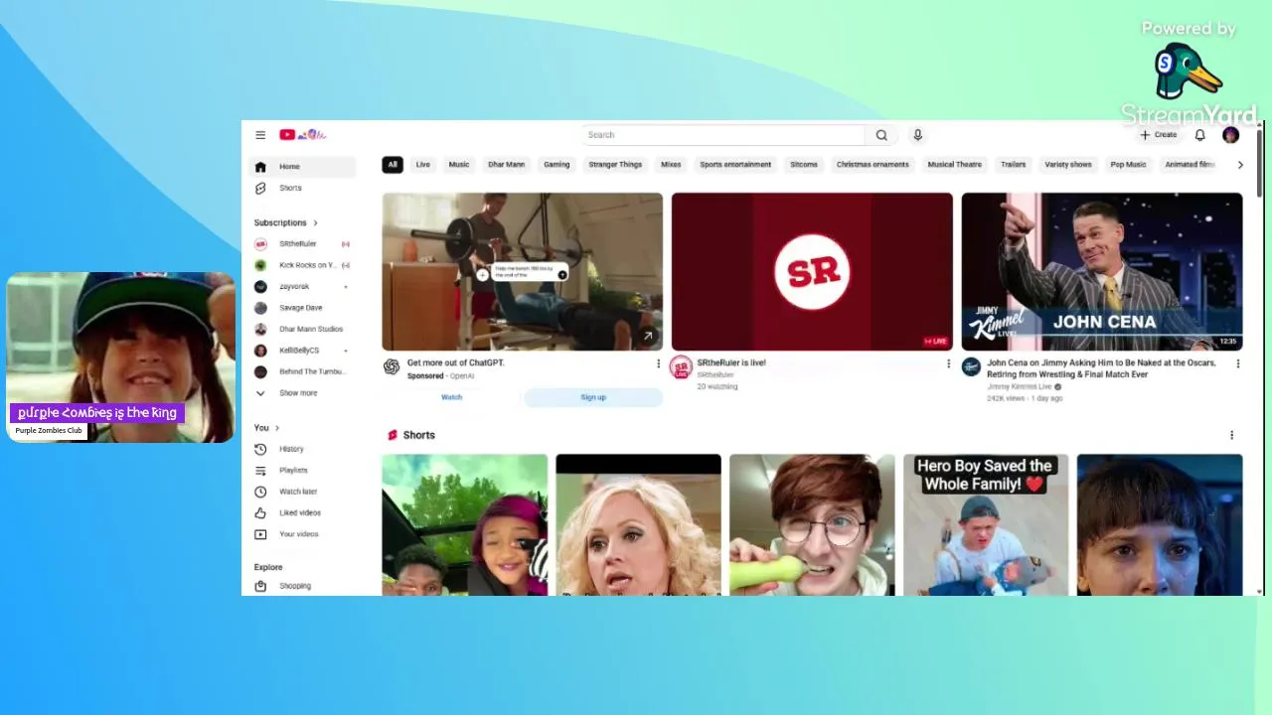
Task: Select the Sitcoms filter chip
Action: 804,165
